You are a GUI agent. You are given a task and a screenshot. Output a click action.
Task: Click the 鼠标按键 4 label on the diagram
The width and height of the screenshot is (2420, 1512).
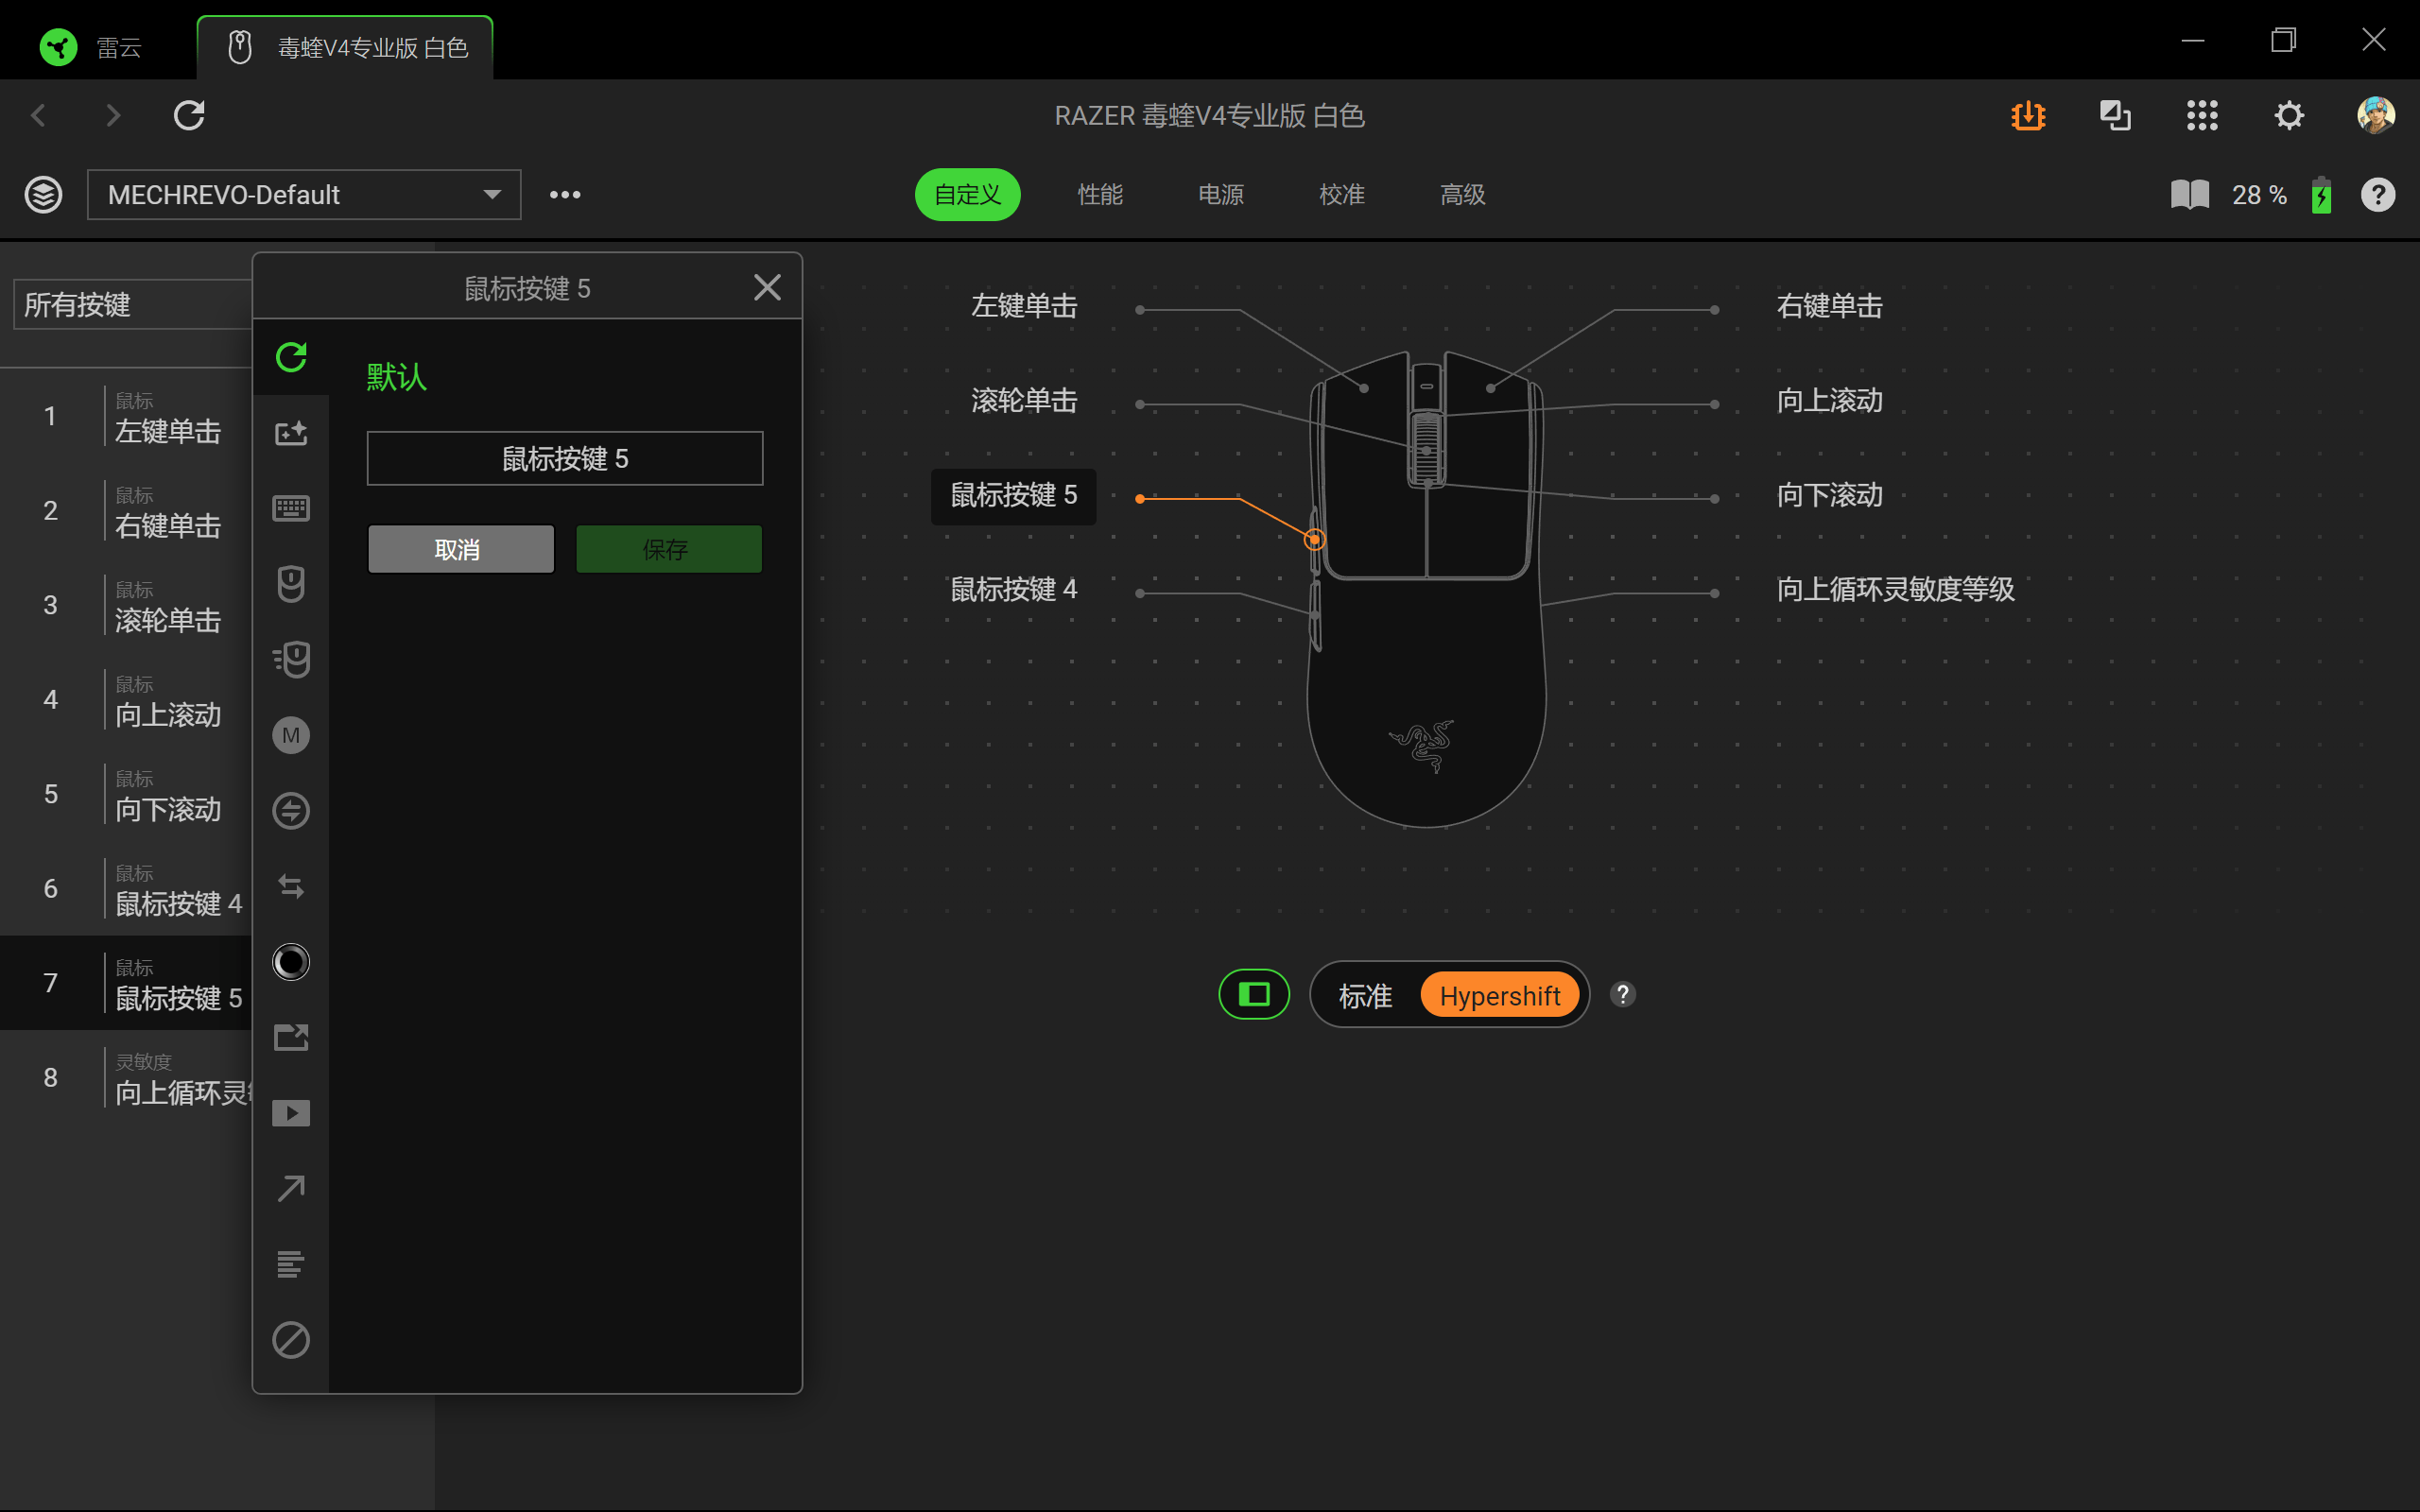[x=1013, y=589]
